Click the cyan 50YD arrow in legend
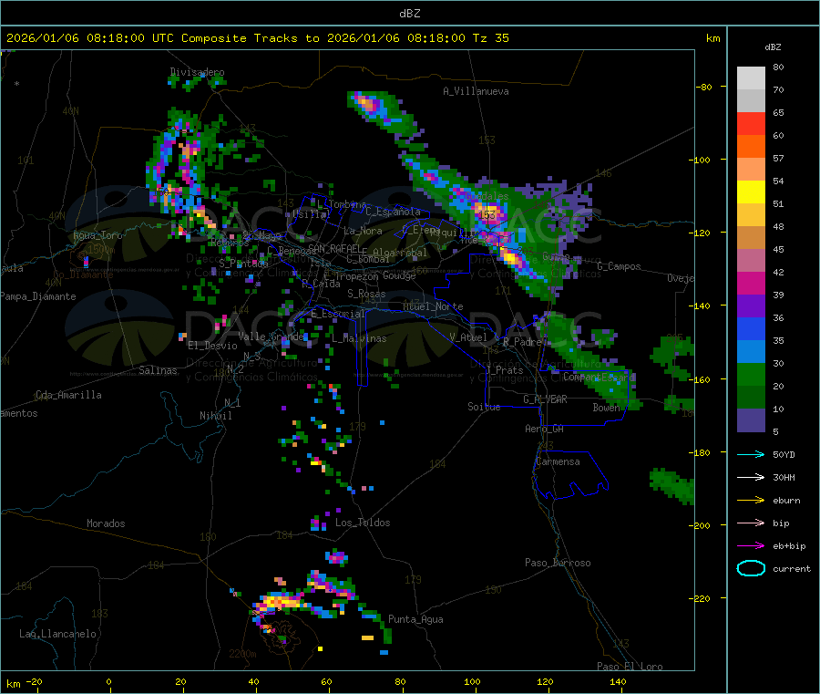The image size is (820, 694). [751, 454]
